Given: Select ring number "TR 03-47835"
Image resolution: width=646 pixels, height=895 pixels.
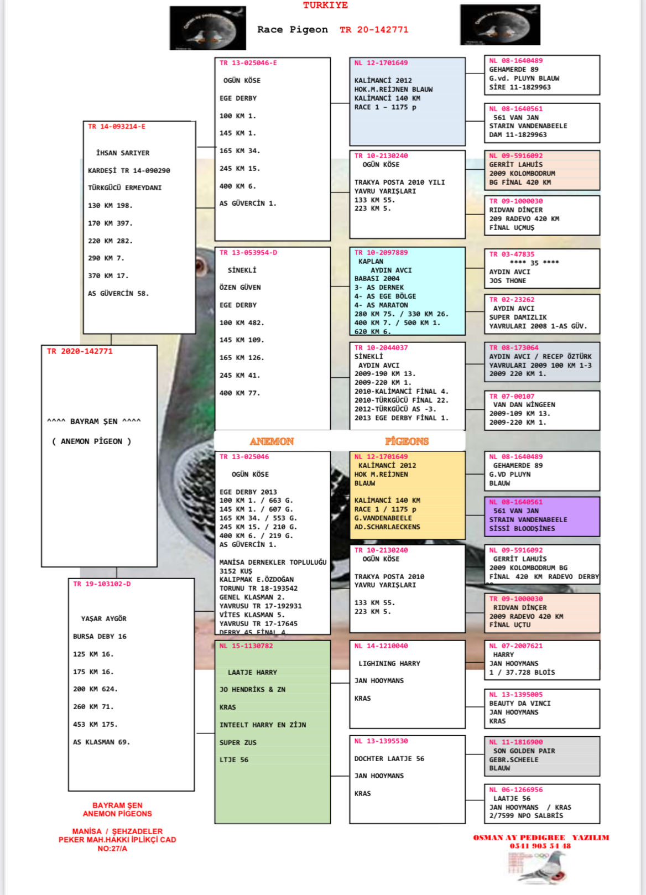Looking at the screenshot, I should pyautogui.click(x=512, y=254).
